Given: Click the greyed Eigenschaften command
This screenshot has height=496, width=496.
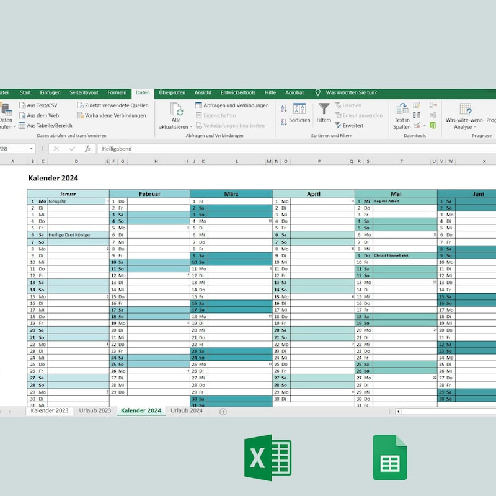Looking at the screenshot, I should point(215,115).
